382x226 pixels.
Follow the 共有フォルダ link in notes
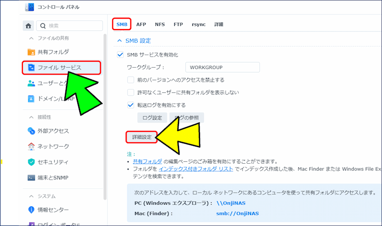[148, 161]
